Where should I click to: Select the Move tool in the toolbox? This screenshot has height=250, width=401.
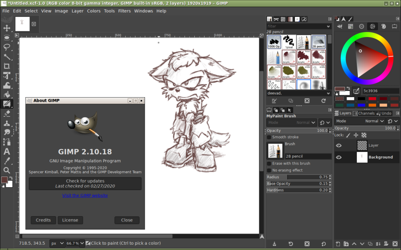click(7, 28)
